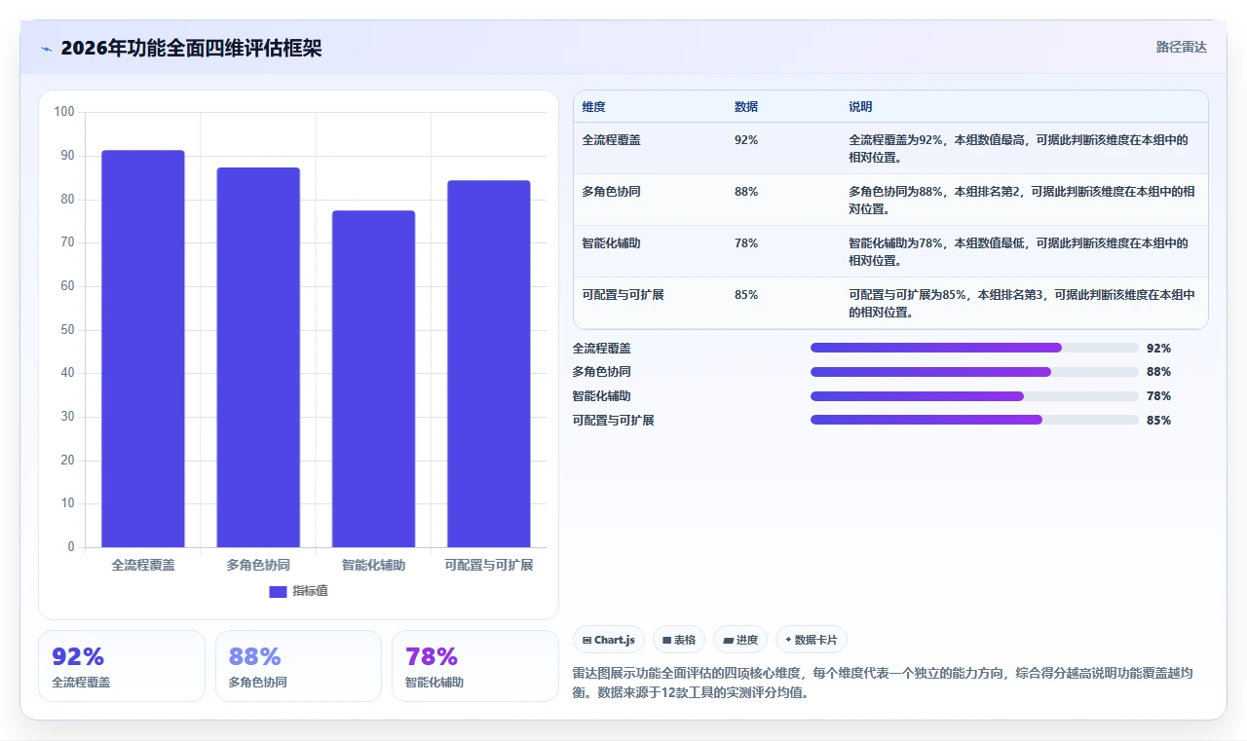
Task: Click the 全流程覆盖 bar in the chart
Action: [143, 349]
